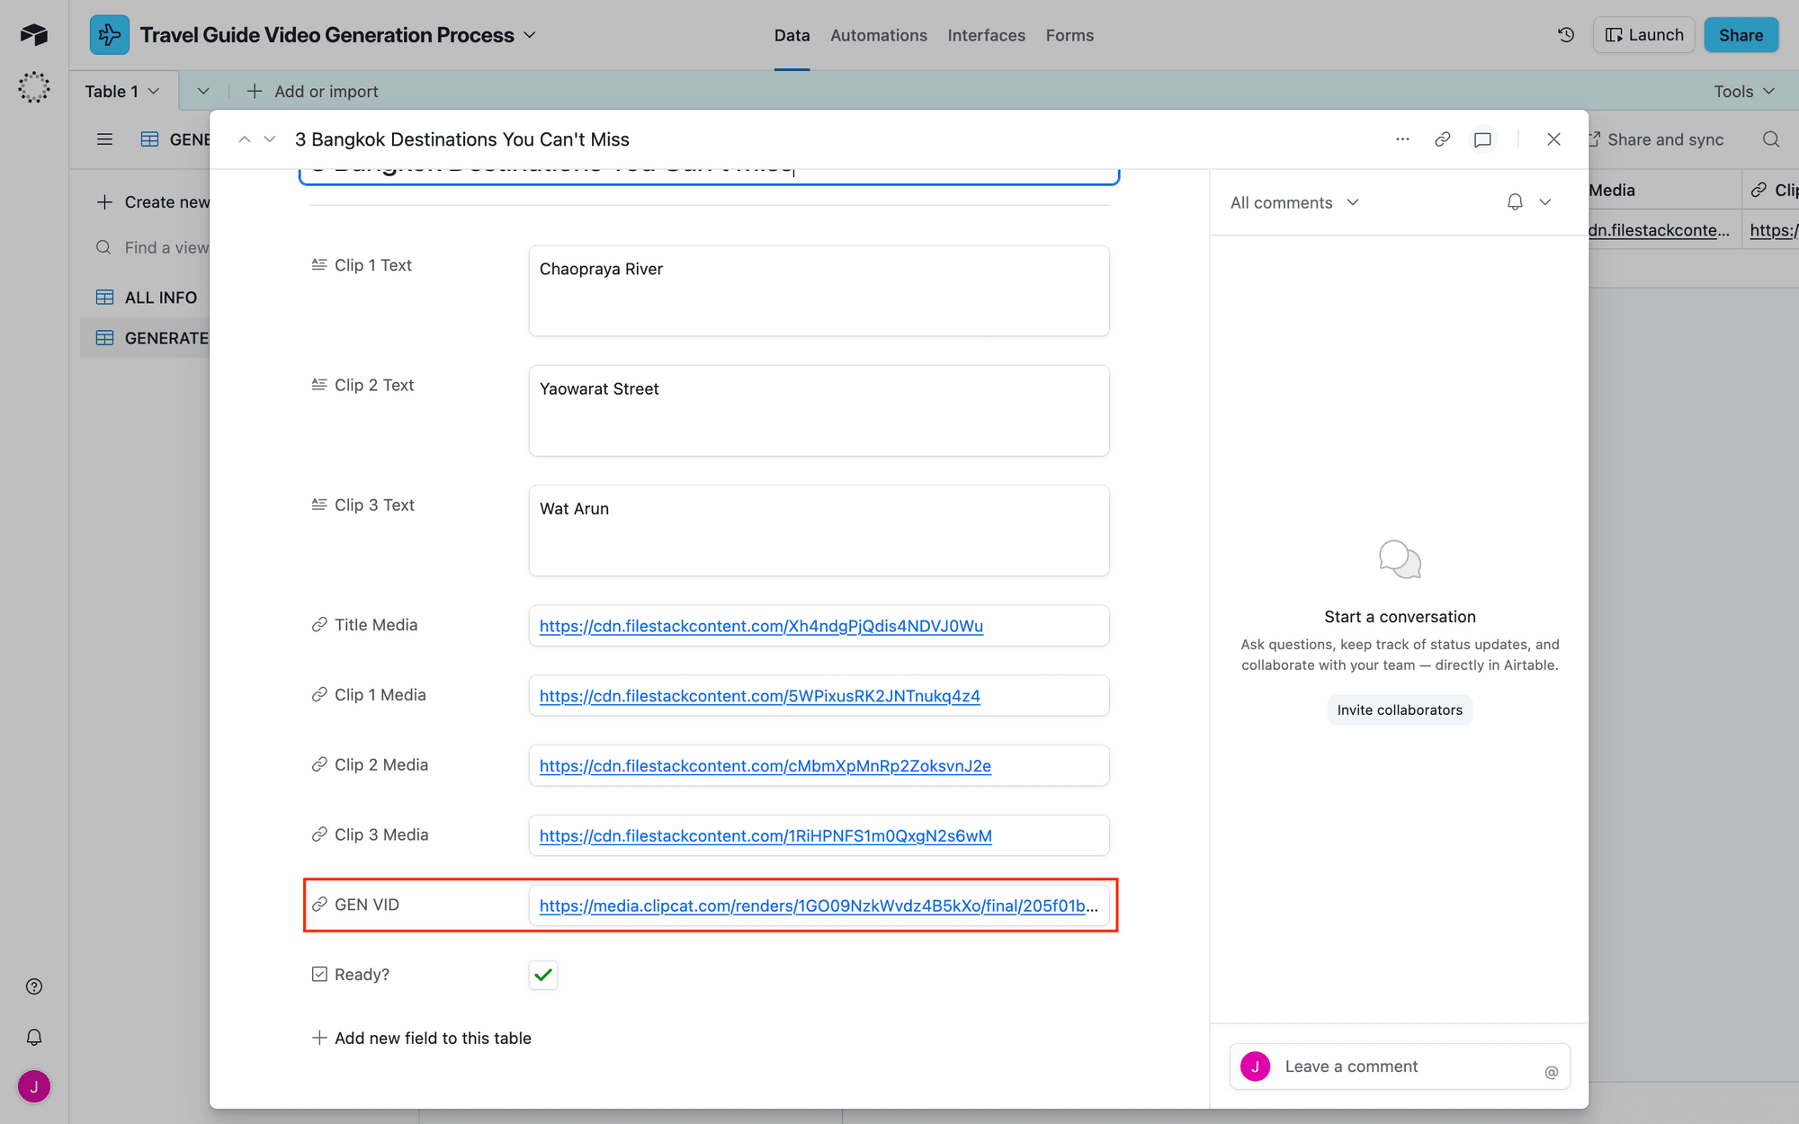Switch to the Automations tab
This screenshot has height=1124, width=1799.
[878, 35]
